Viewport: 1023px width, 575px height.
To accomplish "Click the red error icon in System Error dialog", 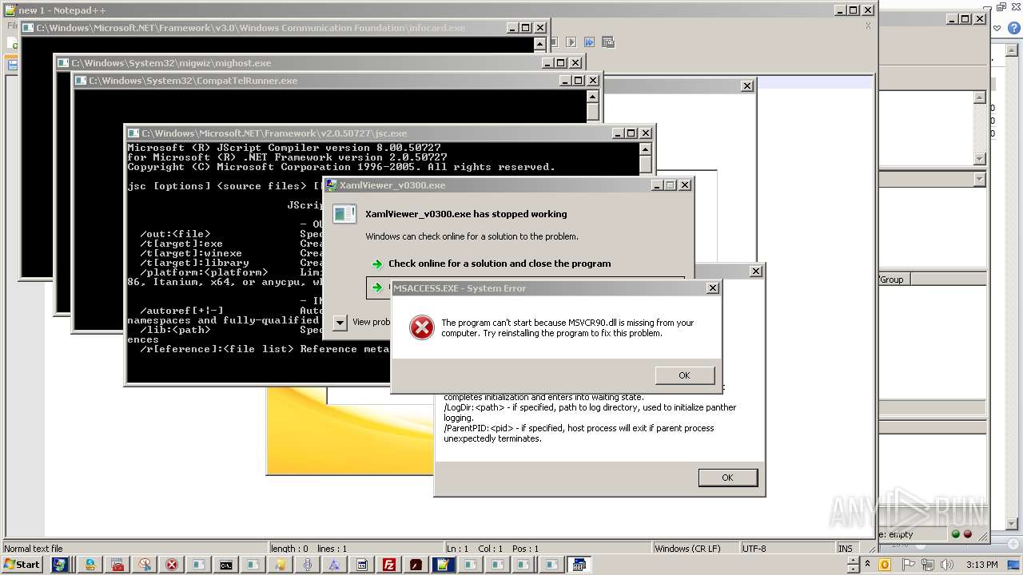I will pos(421,327).
